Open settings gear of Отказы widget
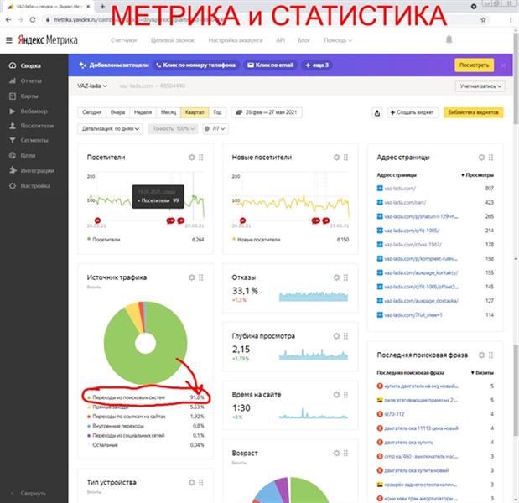The height and width of the screenshot is (503, 519). coord(336,277)
